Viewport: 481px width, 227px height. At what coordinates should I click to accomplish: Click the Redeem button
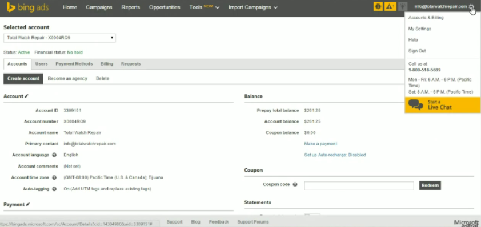pos(430,185)
